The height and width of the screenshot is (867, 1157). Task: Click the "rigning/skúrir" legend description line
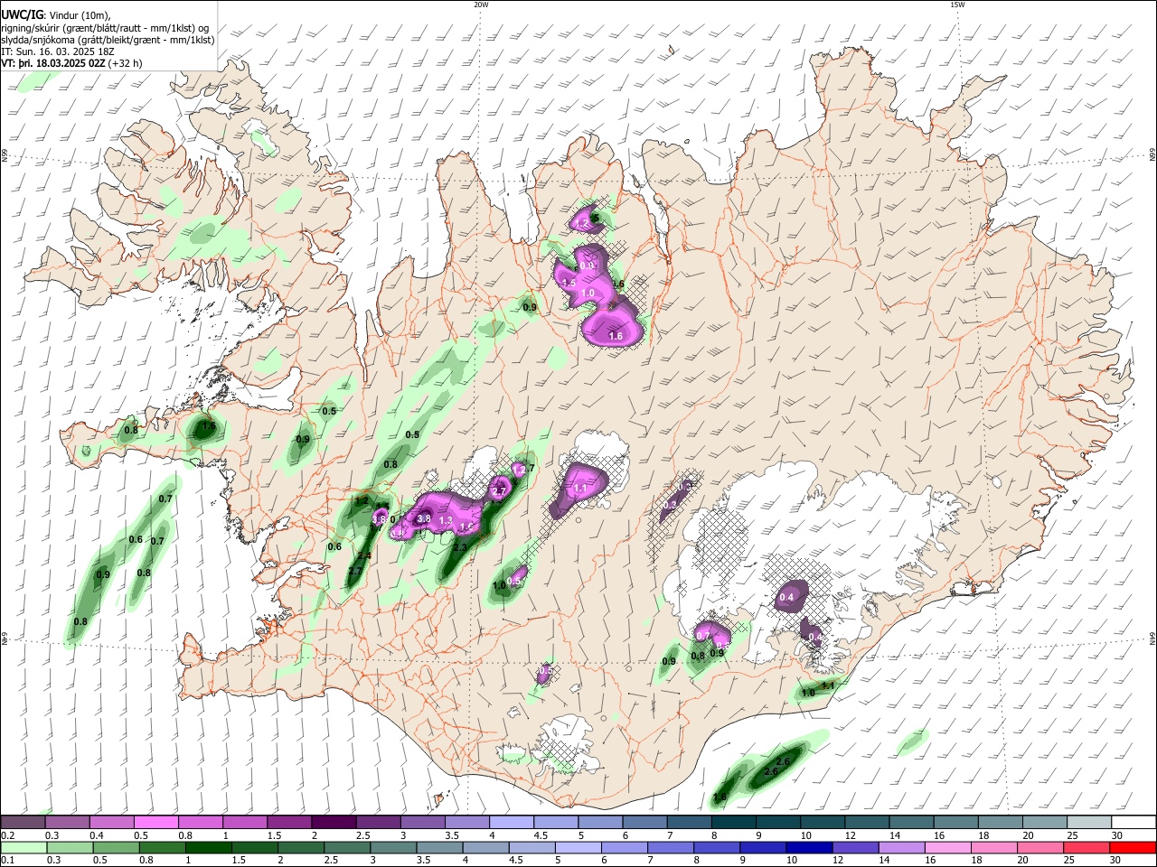pos(105,27)
